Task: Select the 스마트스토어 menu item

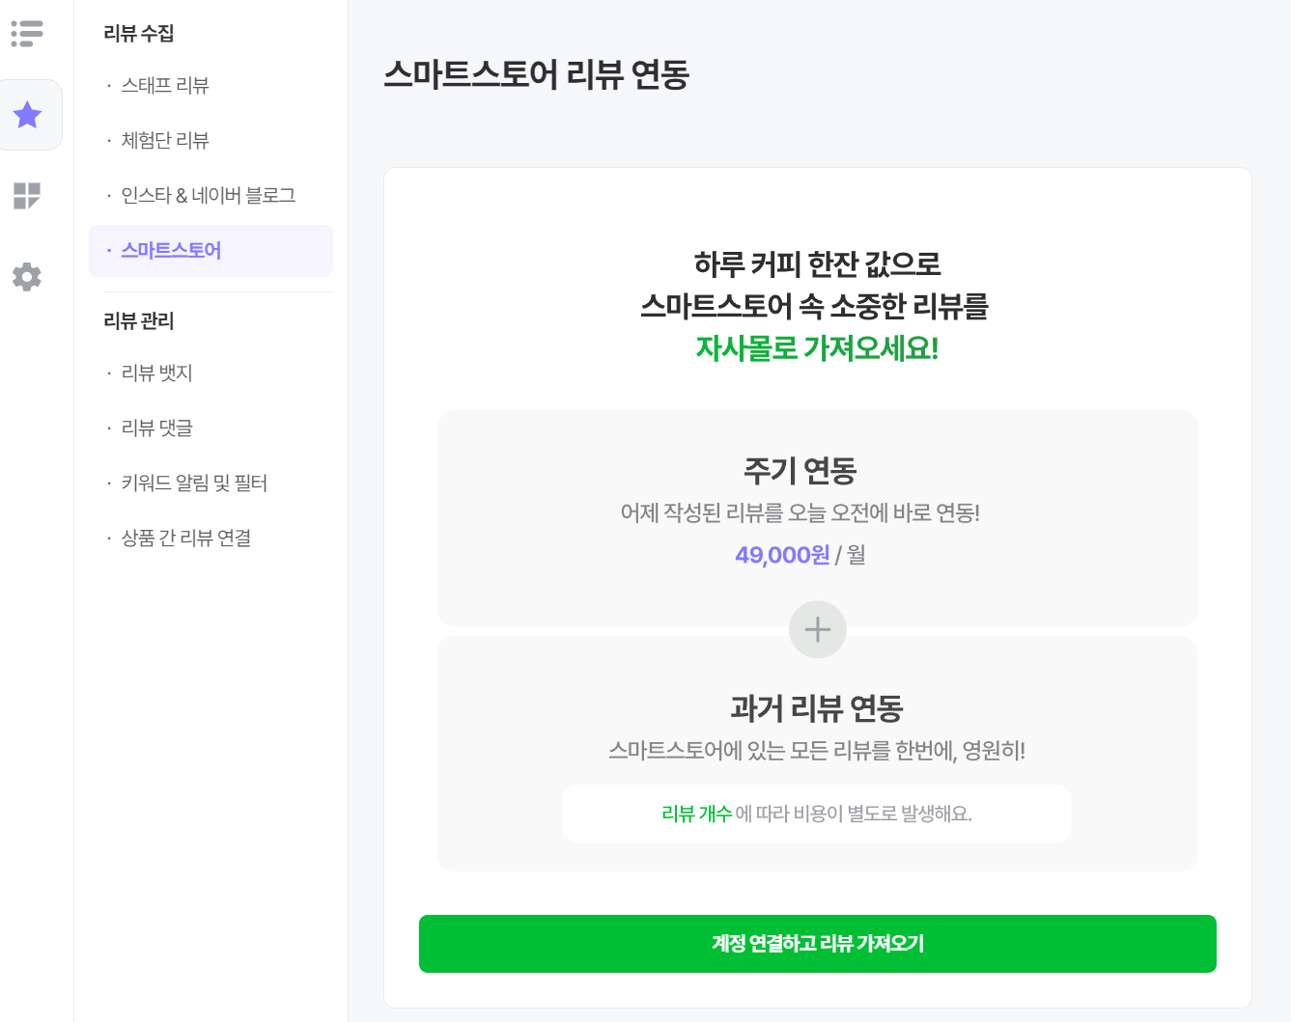Action: [x=210, y=251]
